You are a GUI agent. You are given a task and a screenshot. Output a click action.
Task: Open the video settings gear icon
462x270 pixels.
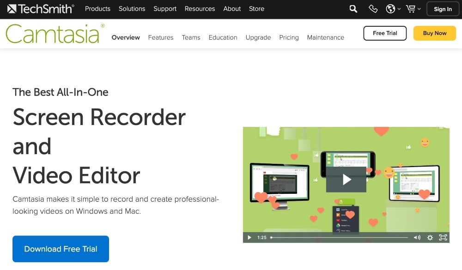tap(430, 237)
